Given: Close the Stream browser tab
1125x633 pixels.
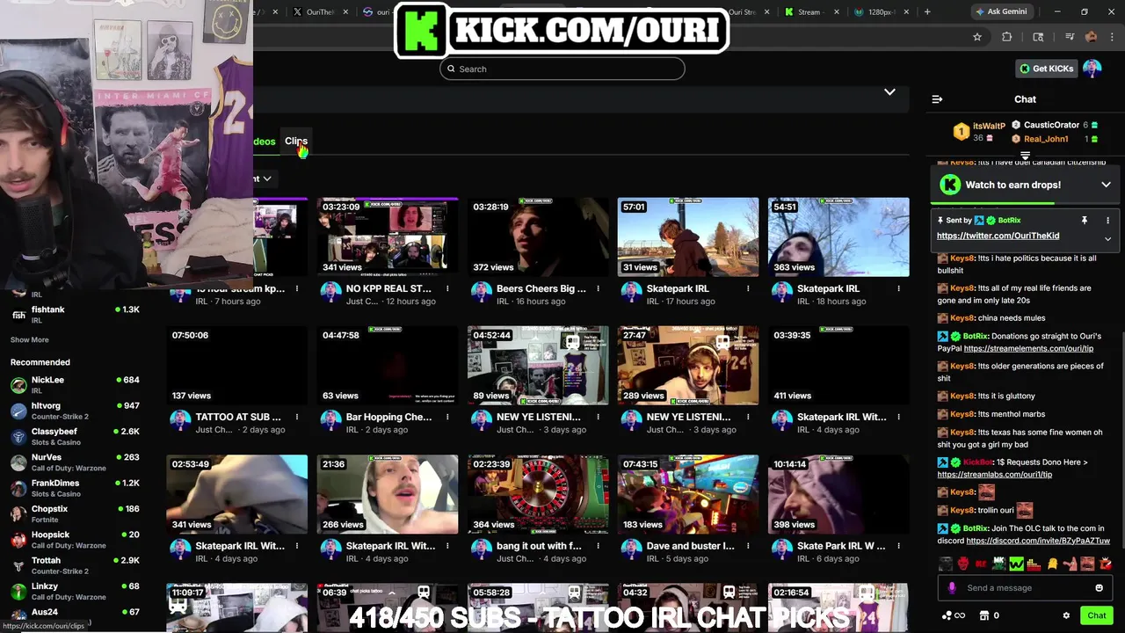Looking at the screenshot, I should coord(836,12).
